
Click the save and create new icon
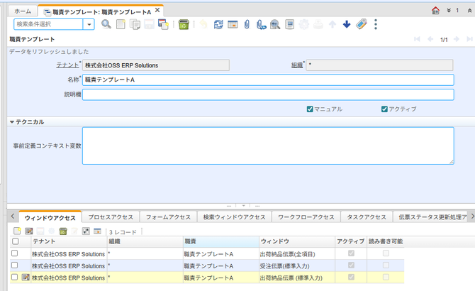163,24
